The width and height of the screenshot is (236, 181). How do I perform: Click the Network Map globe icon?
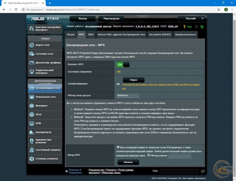(x=32, y=45)
